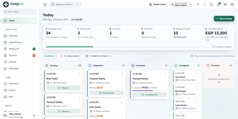Image resolution: width=238 pixels, height=119 pixels.
Task: Open WhatsApp section
Action: coord(19,68)
